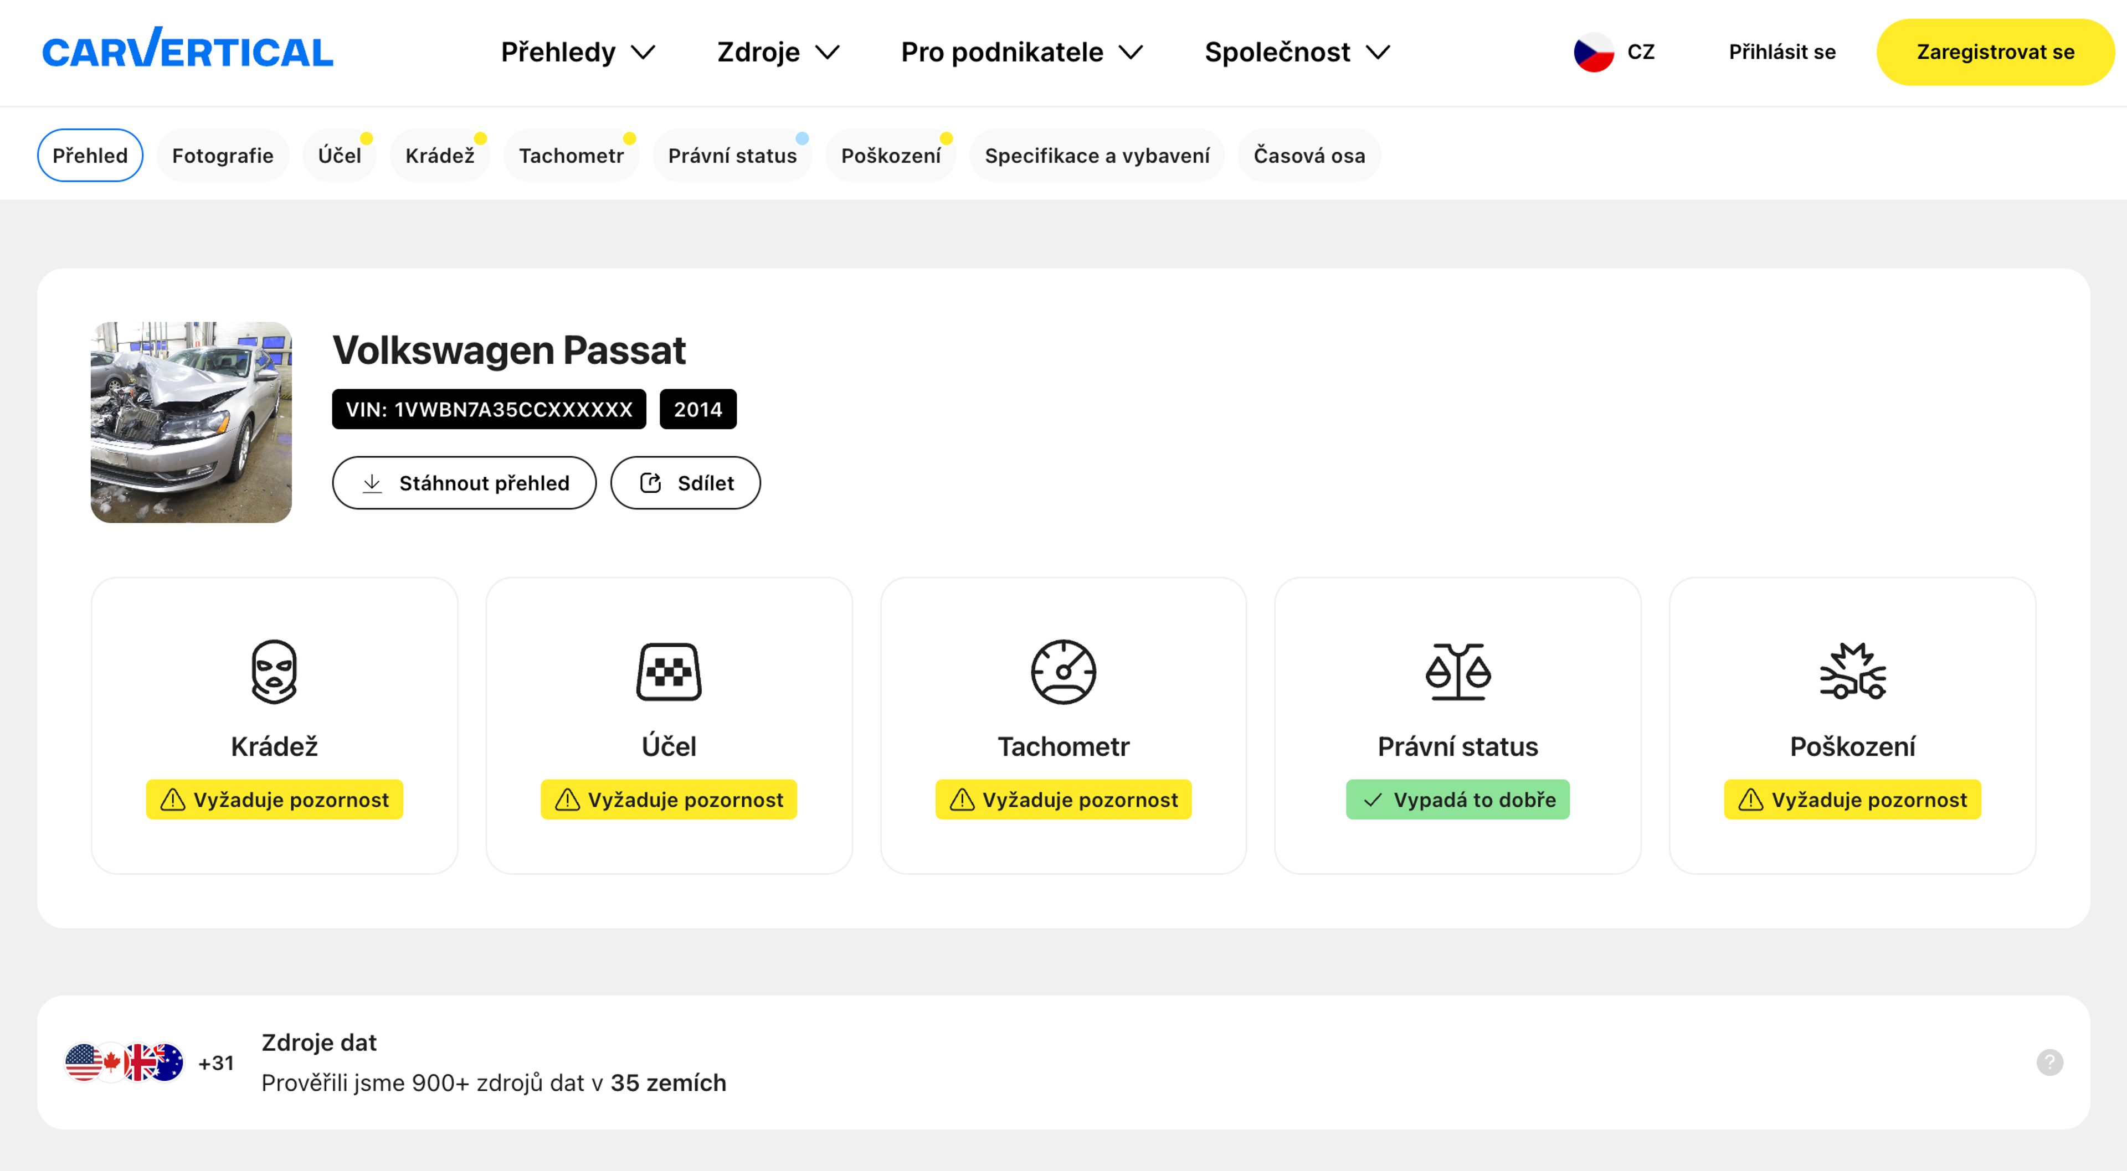Click the Krádež balaclava thief icon
This screenshot has width=2127, height=1171.
pos(273,671)
